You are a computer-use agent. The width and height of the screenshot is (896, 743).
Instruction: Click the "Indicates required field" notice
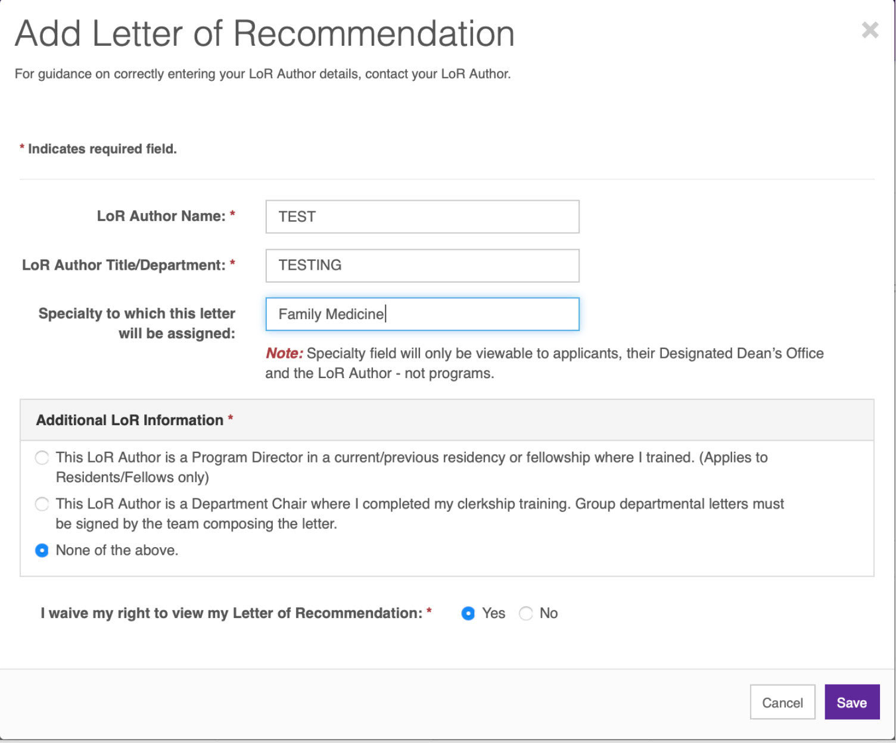pyautogui.click(x=102, y=149)
